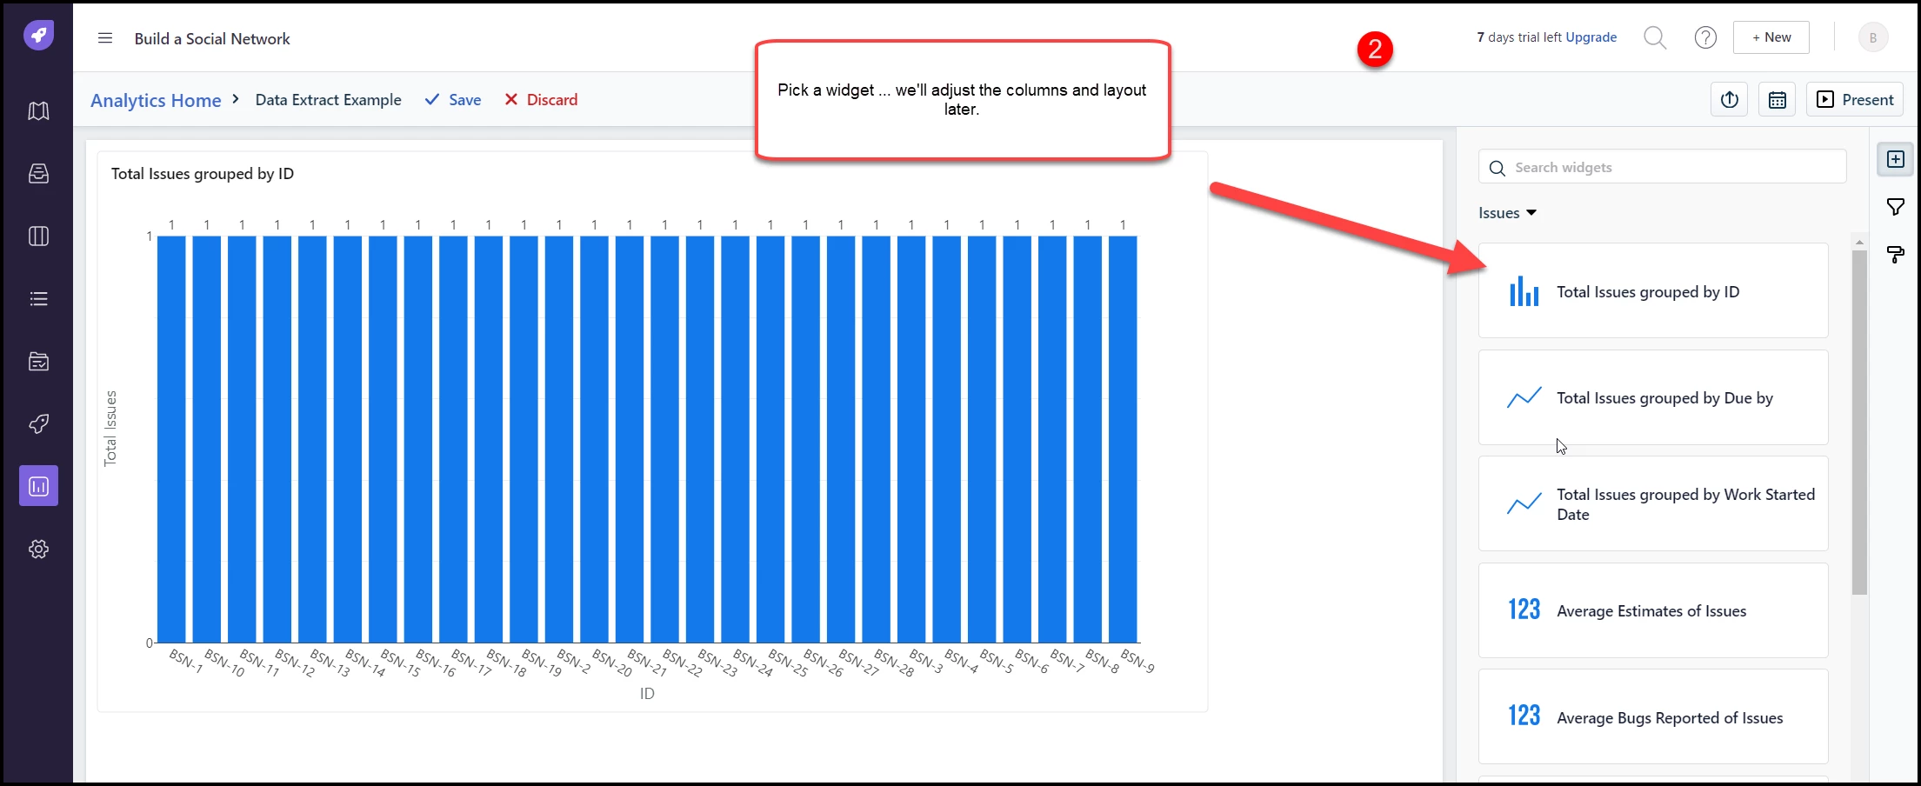Click the Build a Social Network project title
1921x786 pixels.
click(x=212, y=38)
